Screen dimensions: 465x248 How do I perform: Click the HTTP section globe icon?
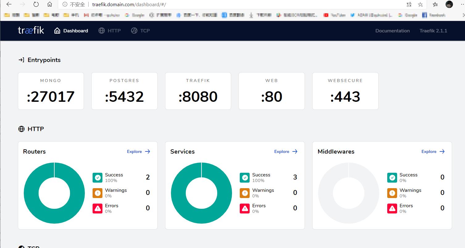click(x=21, y=129)
